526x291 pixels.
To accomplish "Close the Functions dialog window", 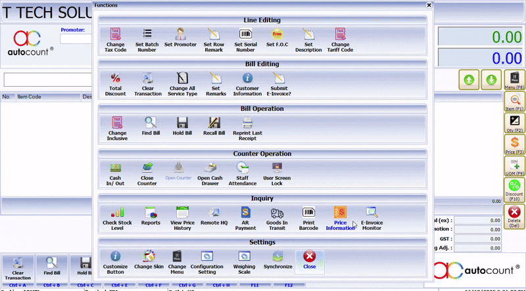I will 429,5.
